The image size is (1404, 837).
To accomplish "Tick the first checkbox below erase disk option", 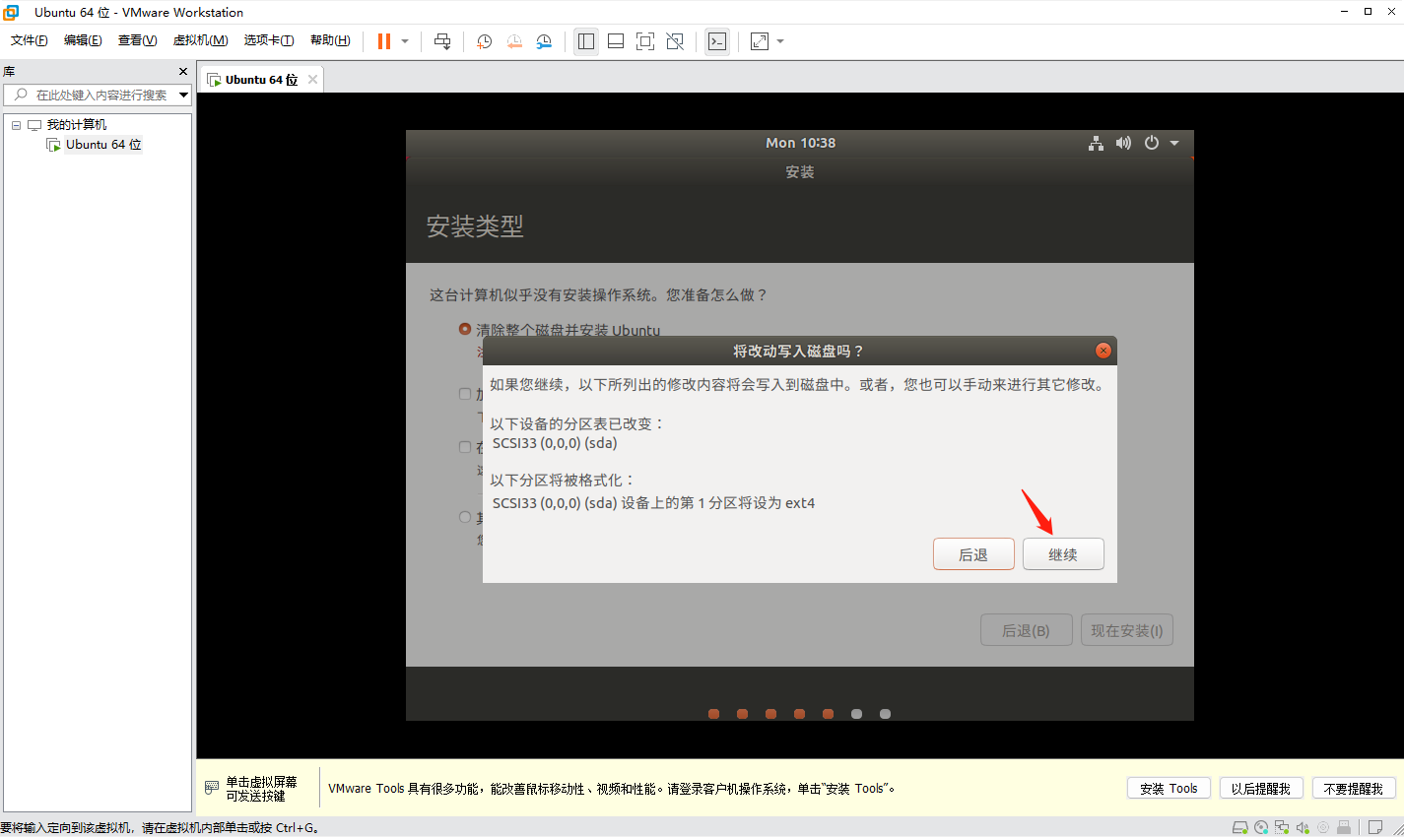I will pos(465,394).
